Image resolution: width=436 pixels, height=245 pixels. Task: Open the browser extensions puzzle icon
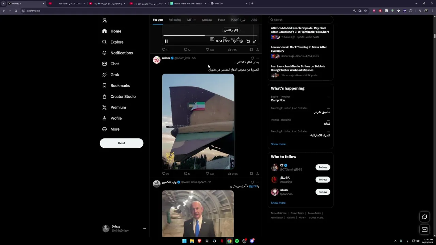click(x=411, y=11)
